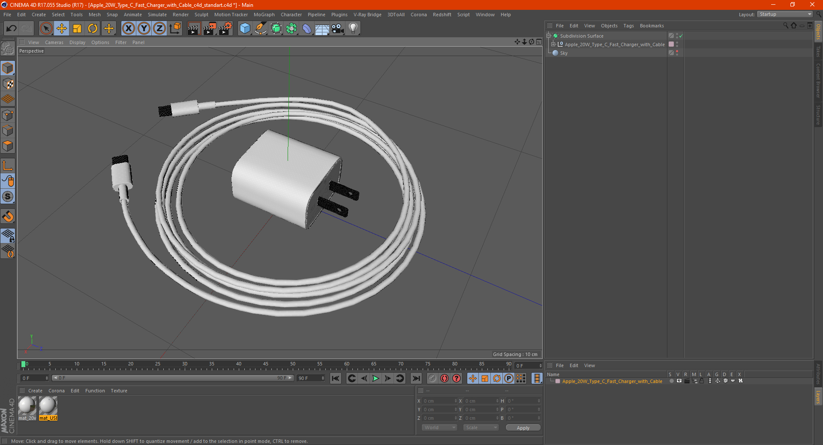Add a Floor environment object
The image size is (823, 445).
coord(322,29)
